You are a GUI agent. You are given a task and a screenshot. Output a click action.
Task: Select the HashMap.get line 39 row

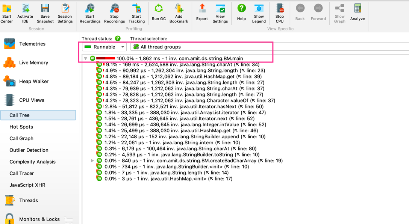point(179,76)
